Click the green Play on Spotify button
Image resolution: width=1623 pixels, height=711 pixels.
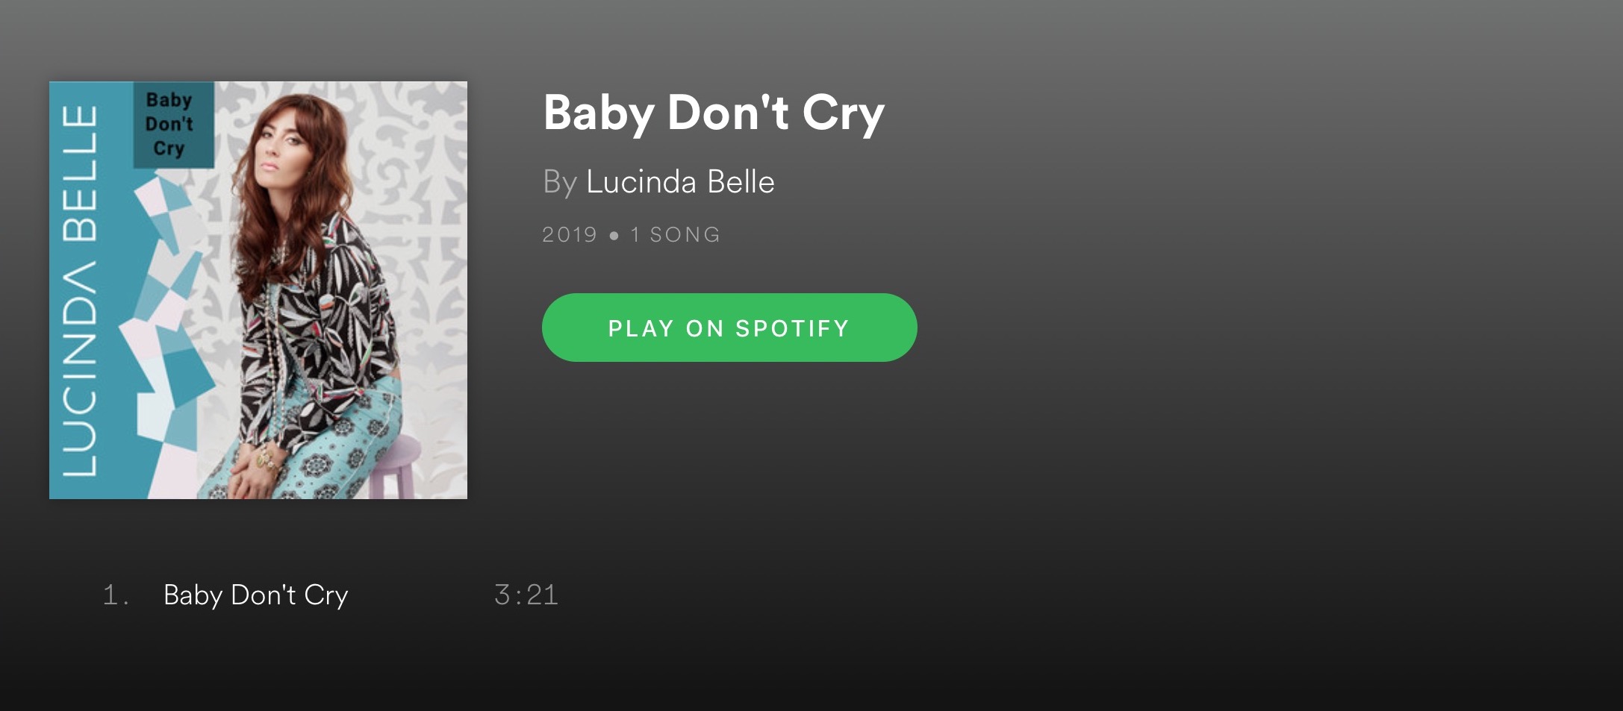click(729, 328)
